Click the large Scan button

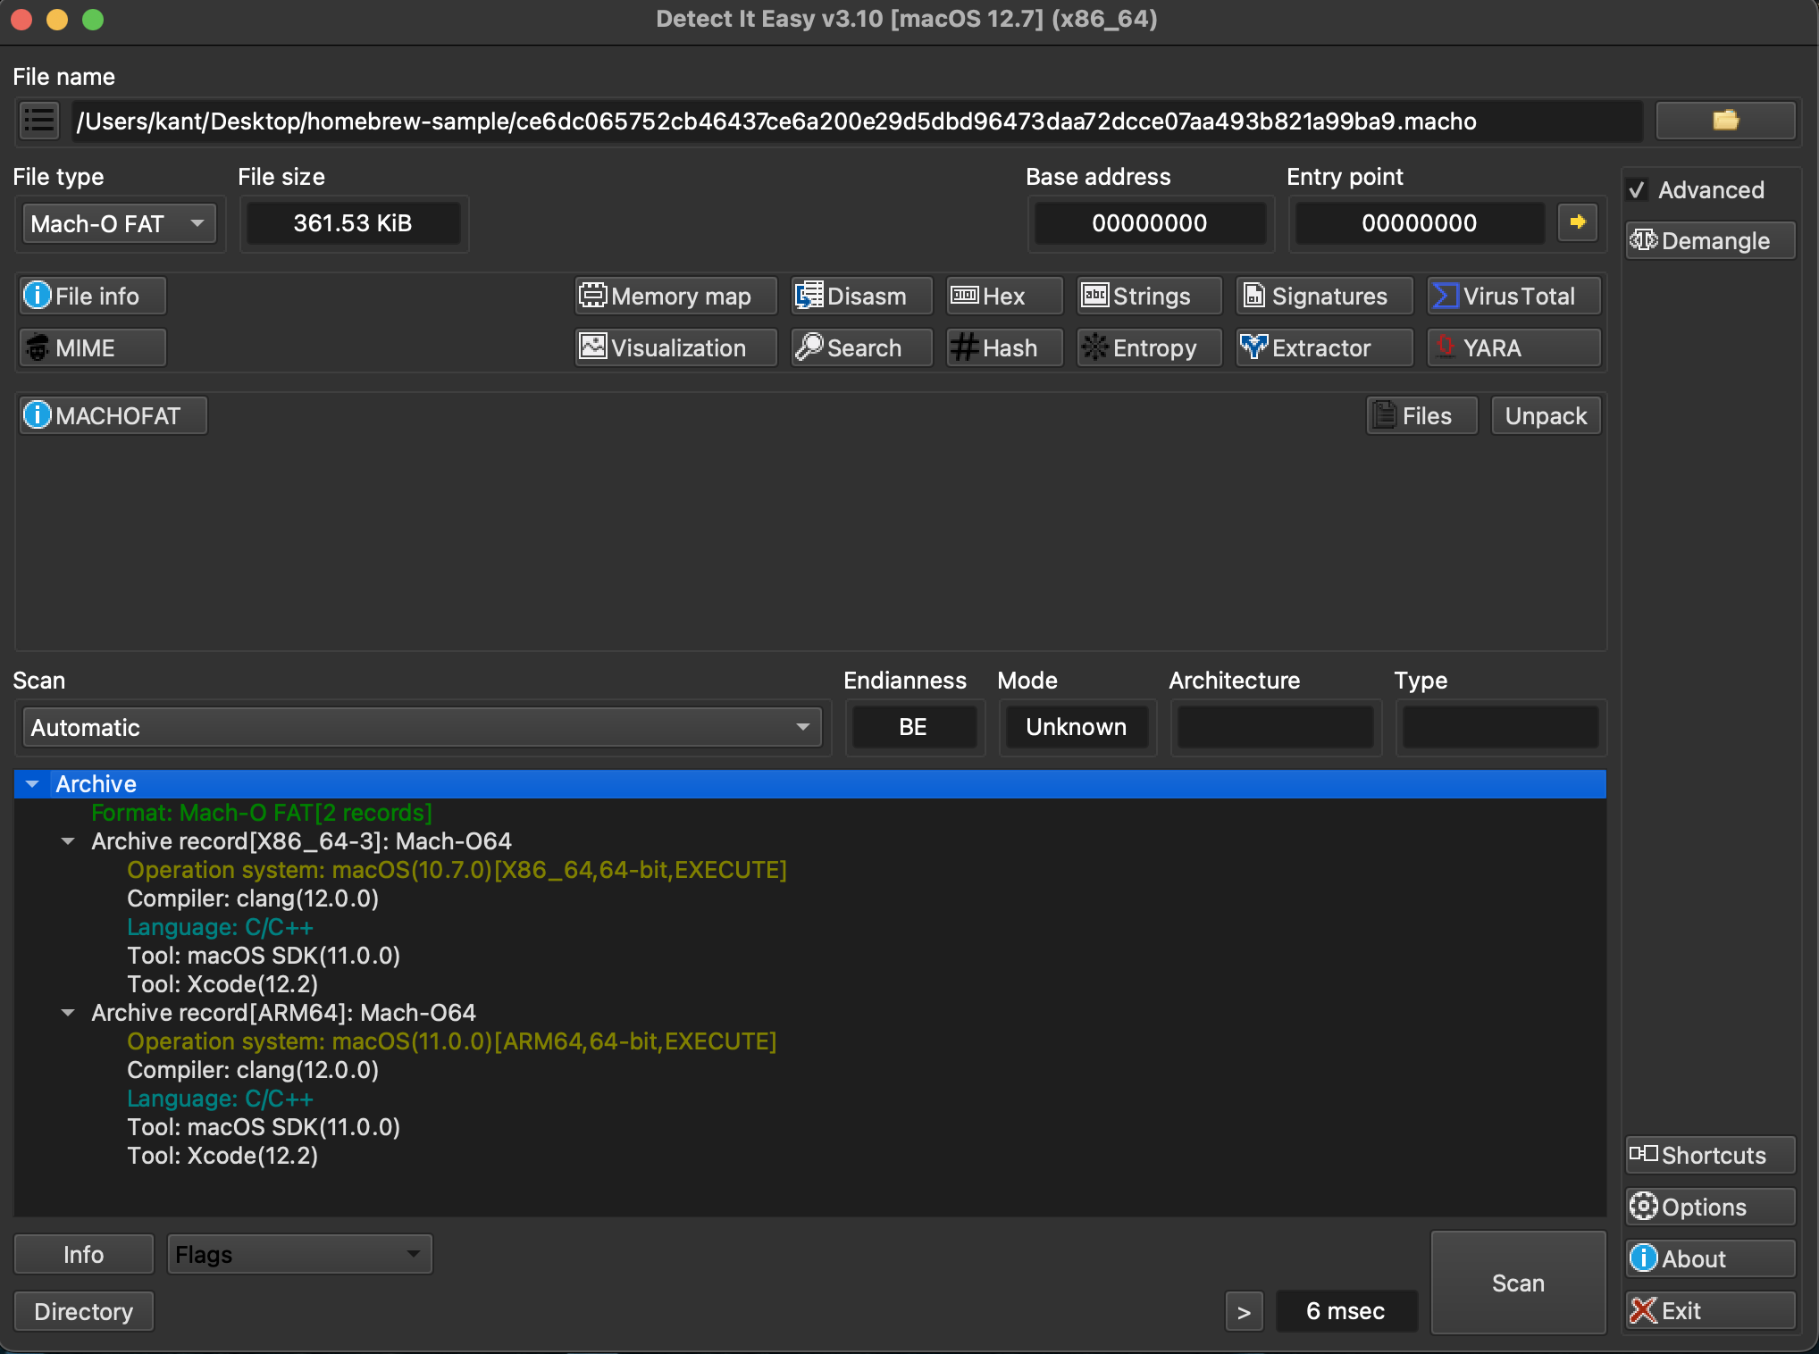coord(1518,1283)
